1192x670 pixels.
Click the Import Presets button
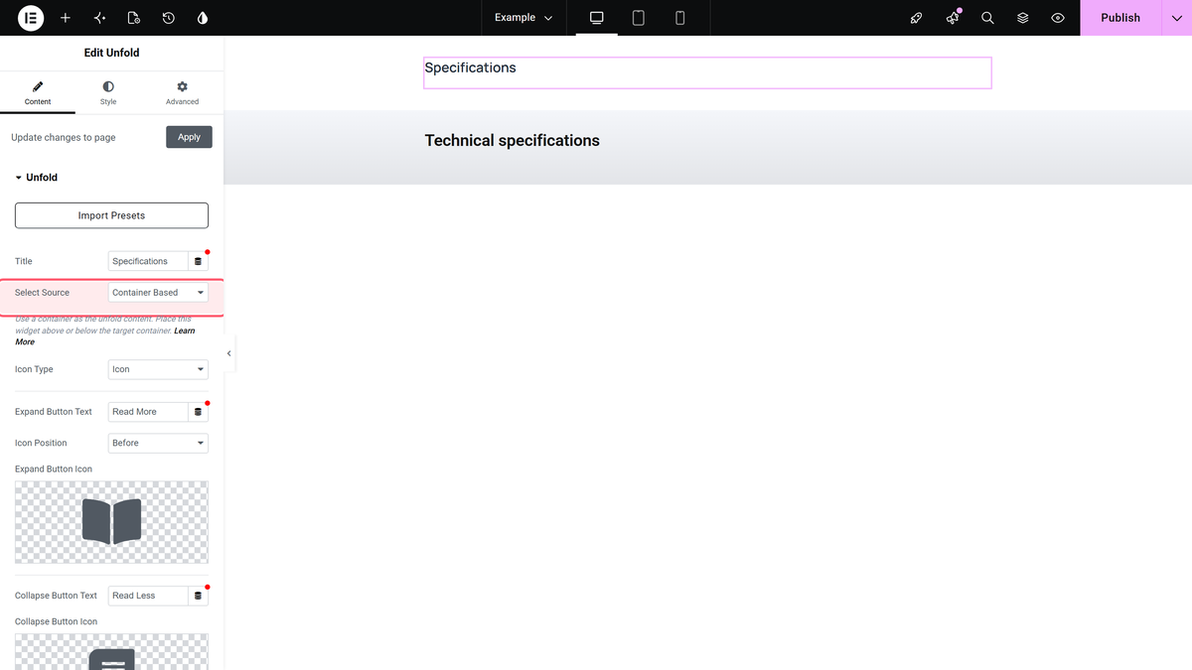[x=111, y=215]
